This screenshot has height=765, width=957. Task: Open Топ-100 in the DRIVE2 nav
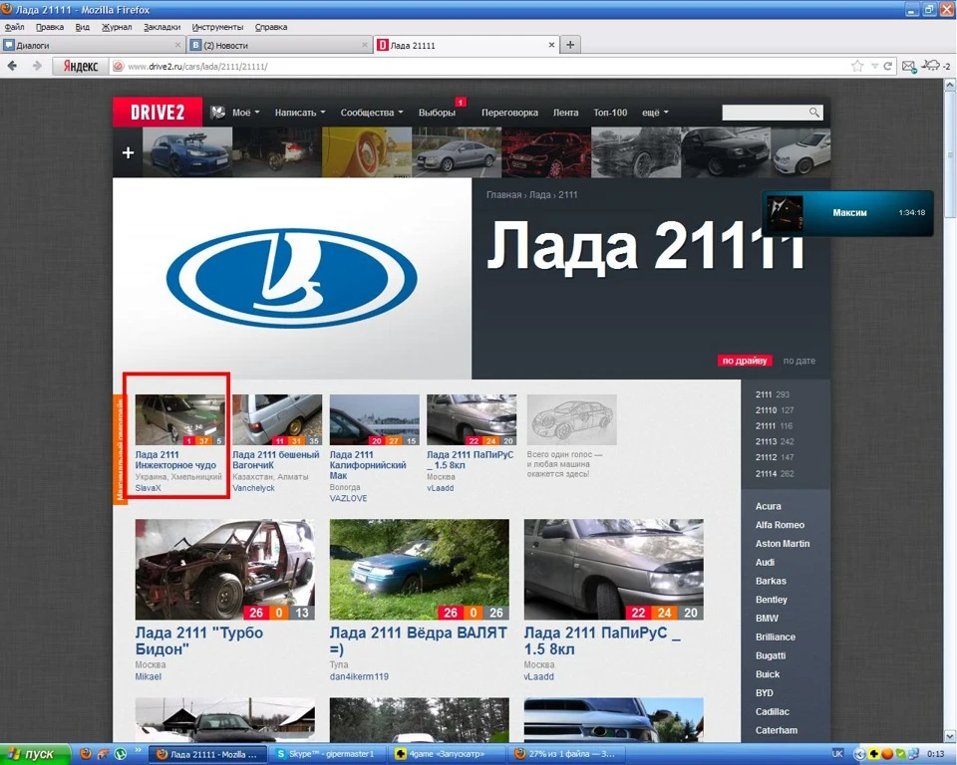click(x=610, y=113)
